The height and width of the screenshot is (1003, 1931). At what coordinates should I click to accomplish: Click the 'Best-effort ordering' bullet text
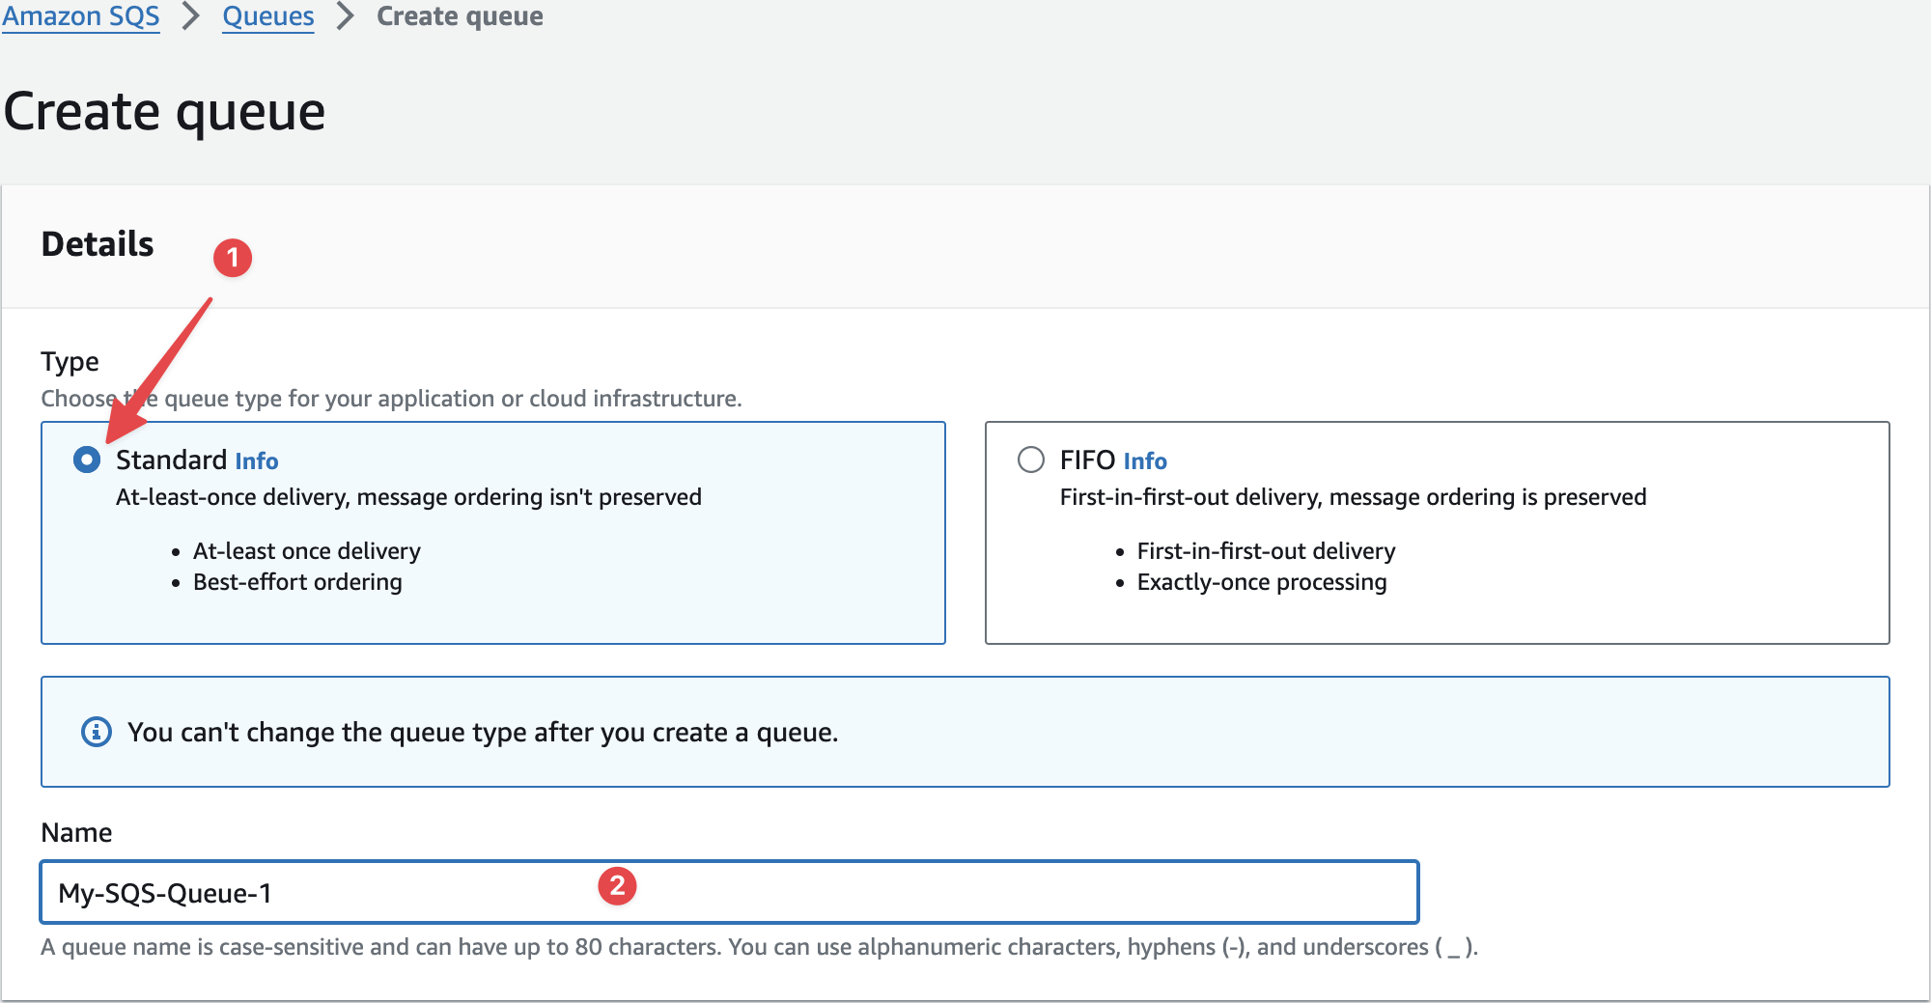[x=297, y=582]
